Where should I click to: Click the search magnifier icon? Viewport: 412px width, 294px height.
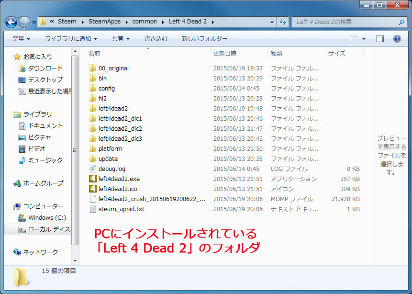pos(401,22)
